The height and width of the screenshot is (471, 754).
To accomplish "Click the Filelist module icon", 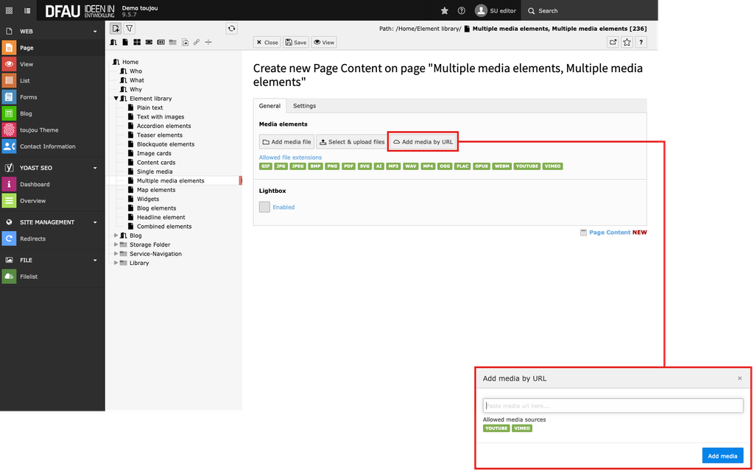I will click(9, 277).
